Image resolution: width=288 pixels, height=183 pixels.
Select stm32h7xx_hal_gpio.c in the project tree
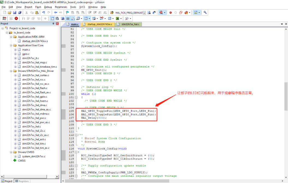pos(31,96)
